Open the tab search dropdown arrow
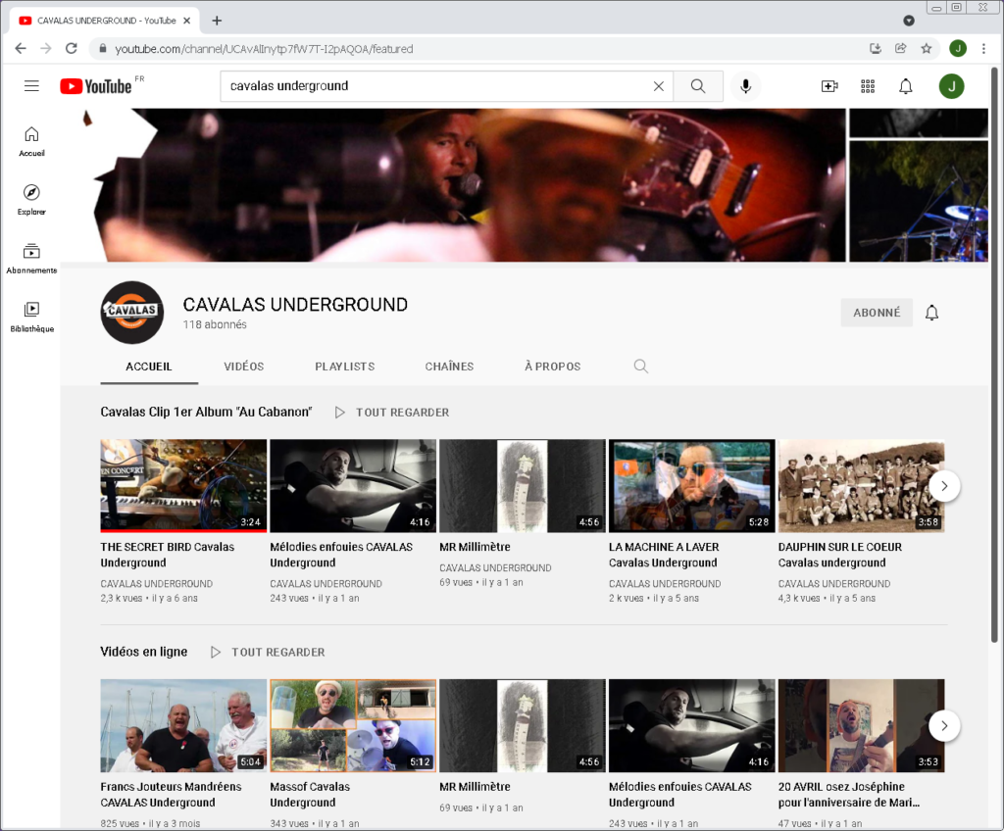 click(x=909, y=21)
